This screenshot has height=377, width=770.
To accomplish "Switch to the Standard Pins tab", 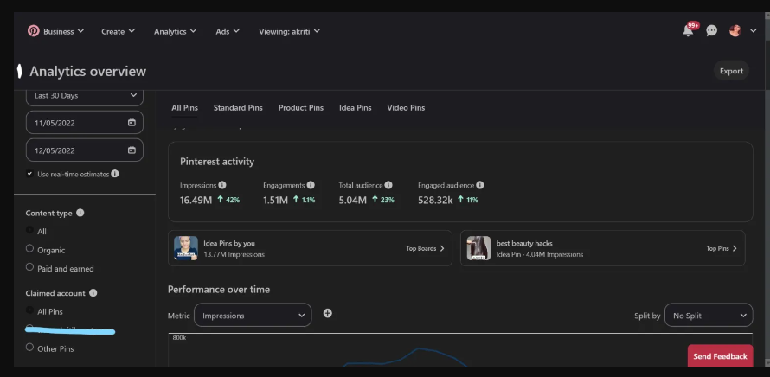I will [238, 108].
